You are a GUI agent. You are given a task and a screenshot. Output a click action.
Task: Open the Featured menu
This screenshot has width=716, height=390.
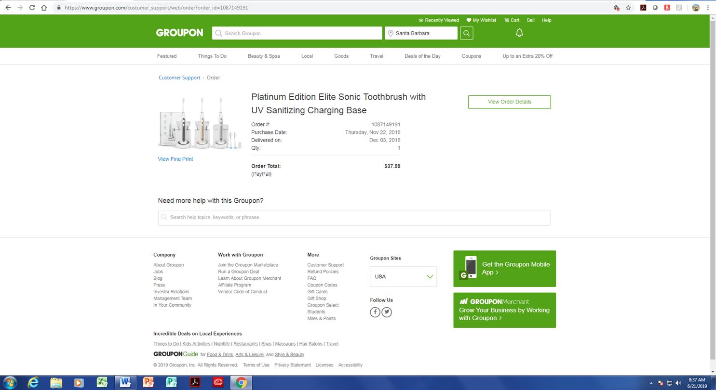[167, 56]
